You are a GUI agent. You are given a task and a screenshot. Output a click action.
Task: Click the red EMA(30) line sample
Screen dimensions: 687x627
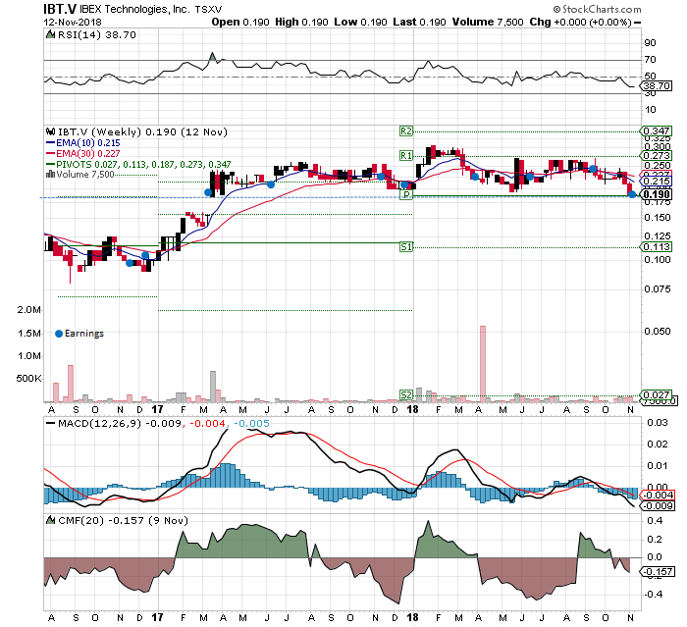point(50,153)
